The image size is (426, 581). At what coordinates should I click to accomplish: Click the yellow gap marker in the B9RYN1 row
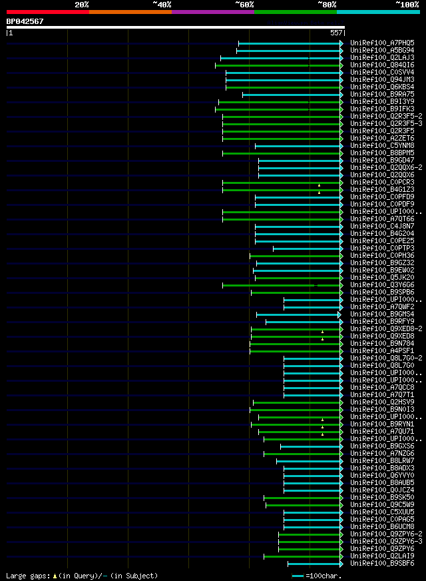322,427
